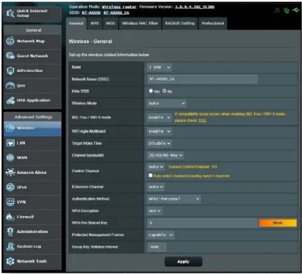Click the QoS gauge icon
The height and width of the screenshot is (274, 302).
click(10, 85)
